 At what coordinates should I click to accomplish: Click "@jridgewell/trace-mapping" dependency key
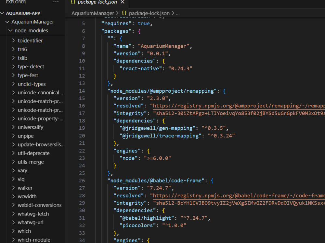pos(161,136)
